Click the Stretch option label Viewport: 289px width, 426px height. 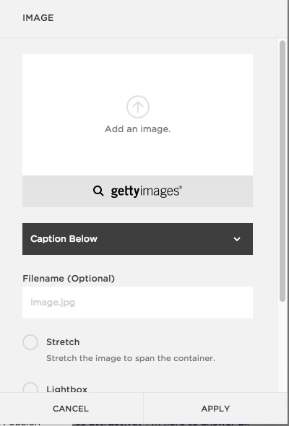point(63,342)
